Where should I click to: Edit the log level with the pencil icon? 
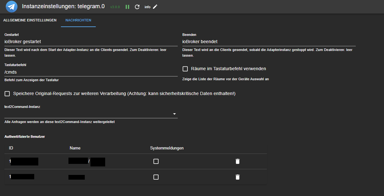coord(155,7)
